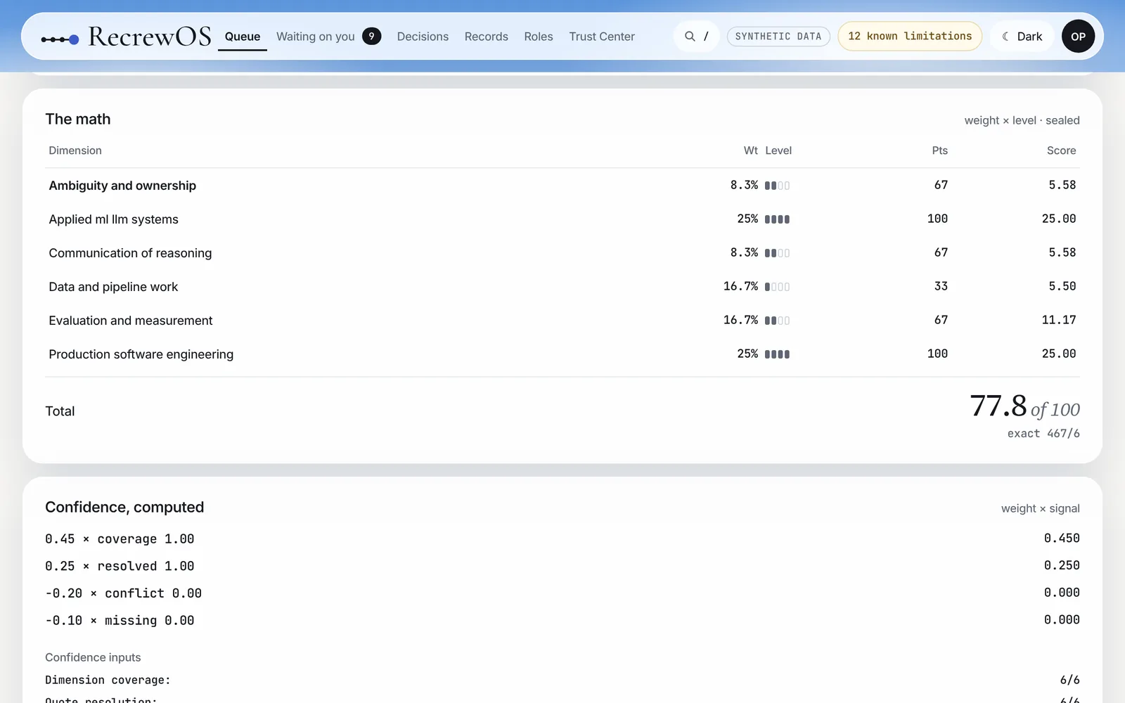1125x703 pixels.
Task: Click the Data and pipeline work level indicator
Action: click(x=777, y=287)
